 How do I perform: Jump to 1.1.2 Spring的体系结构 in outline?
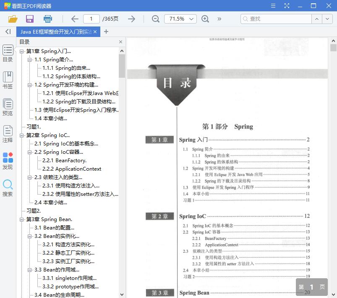(71, 76)
